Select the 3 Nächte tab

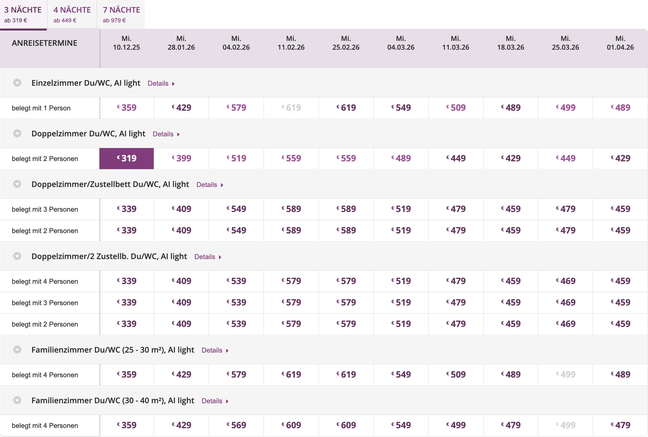[23, 15]
